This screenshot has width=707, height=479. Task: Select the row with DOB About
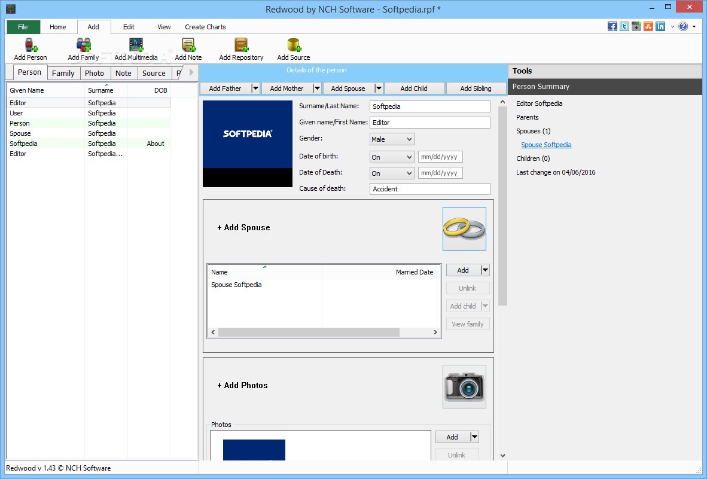click(x=89, y=144)
